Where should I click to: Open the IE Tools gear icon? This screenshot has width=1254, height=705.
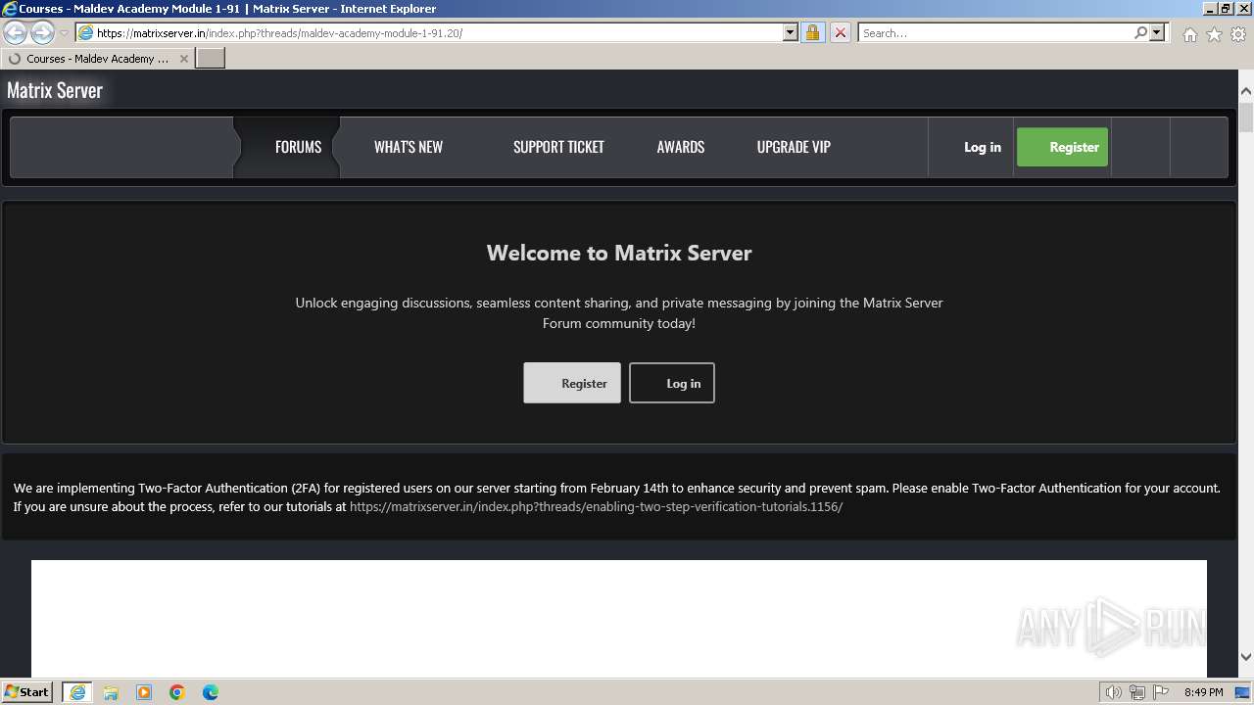click(x=1238, y=34)
